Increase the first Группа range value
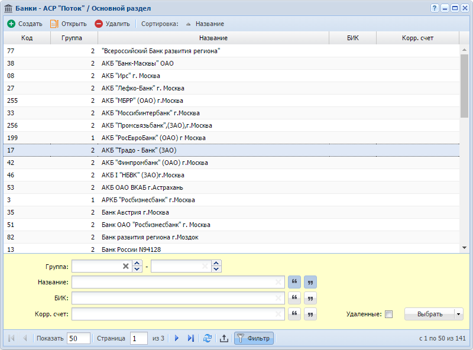This screenshot has width=473, height=350. click(137, 263)
